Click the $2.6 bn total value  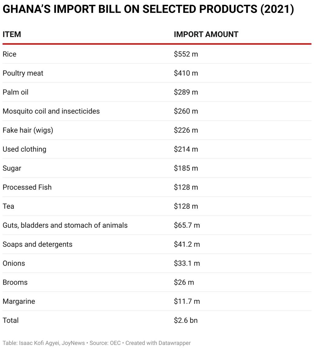[186, 320]
